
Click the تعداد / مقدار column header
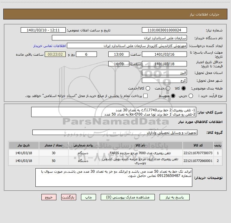tap(53, 145)
